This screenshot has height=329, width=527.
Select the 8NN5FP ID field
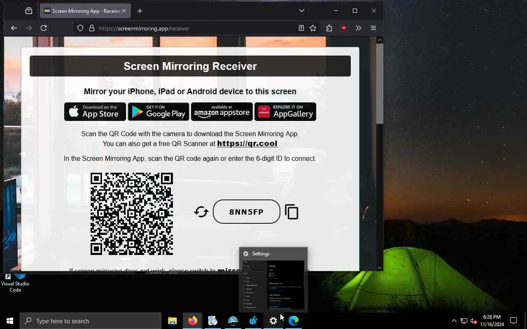click(247, 212)
